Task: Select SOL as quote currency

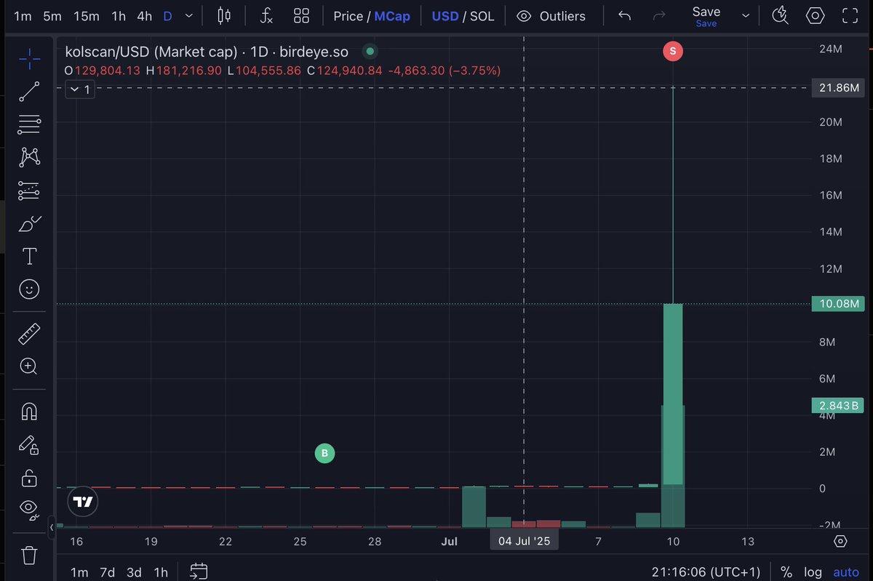Action: (482, 16)
